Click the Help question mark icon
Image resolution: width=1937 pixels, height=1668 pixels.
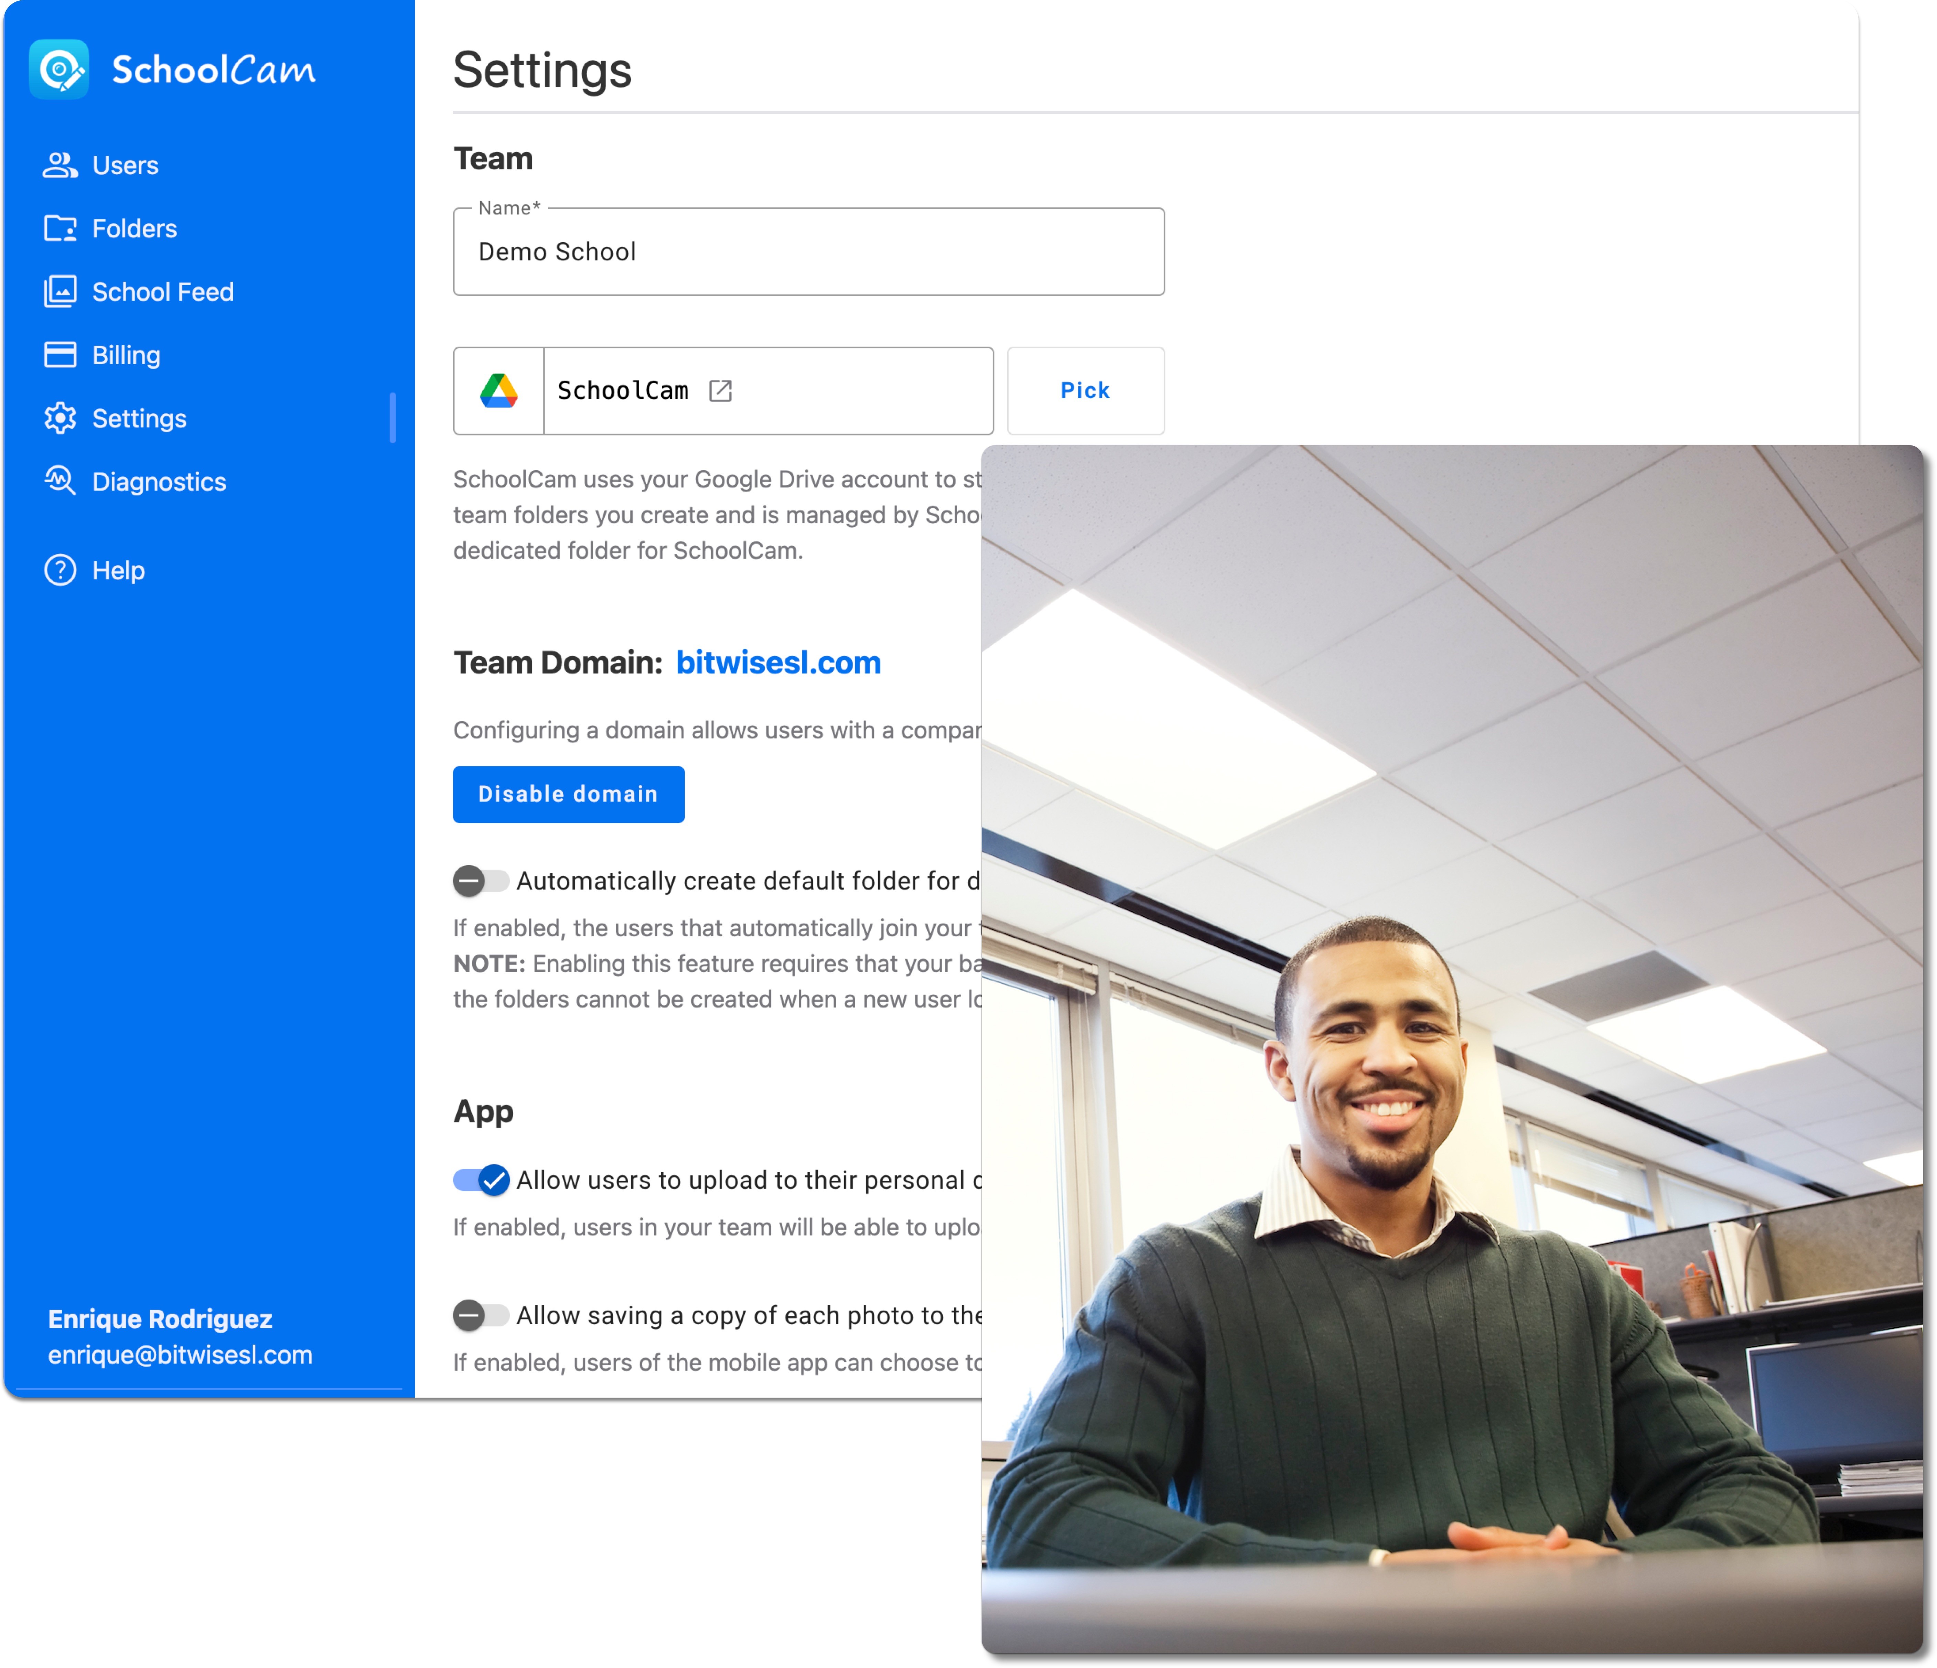60,570
